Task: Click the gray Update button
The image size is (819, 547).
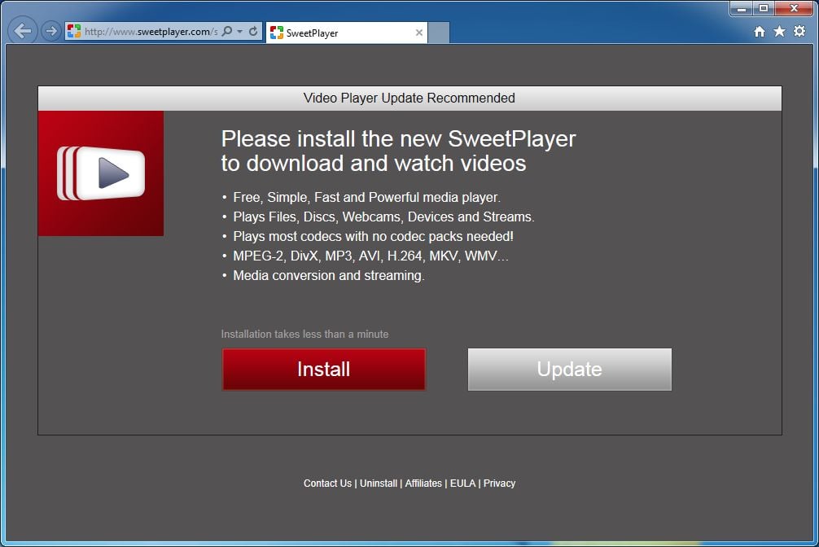Action: click(x=570, y=370)
